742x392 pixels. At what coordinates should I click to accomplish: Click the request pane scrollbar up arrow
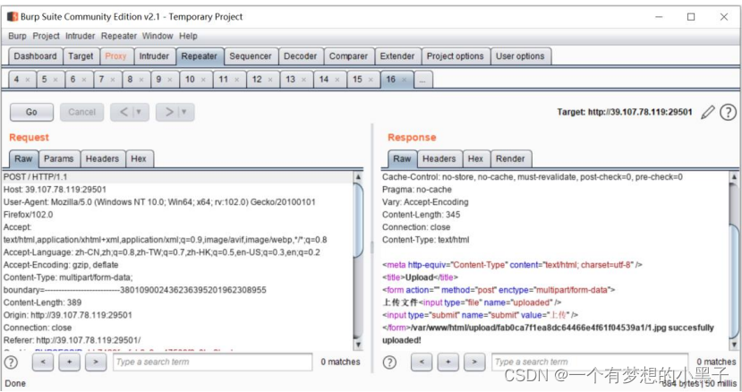[358, 177]
